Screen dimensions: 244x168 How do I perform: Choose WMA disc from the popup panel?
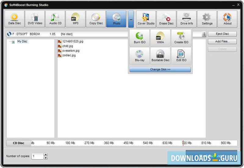tap(160, 38)
